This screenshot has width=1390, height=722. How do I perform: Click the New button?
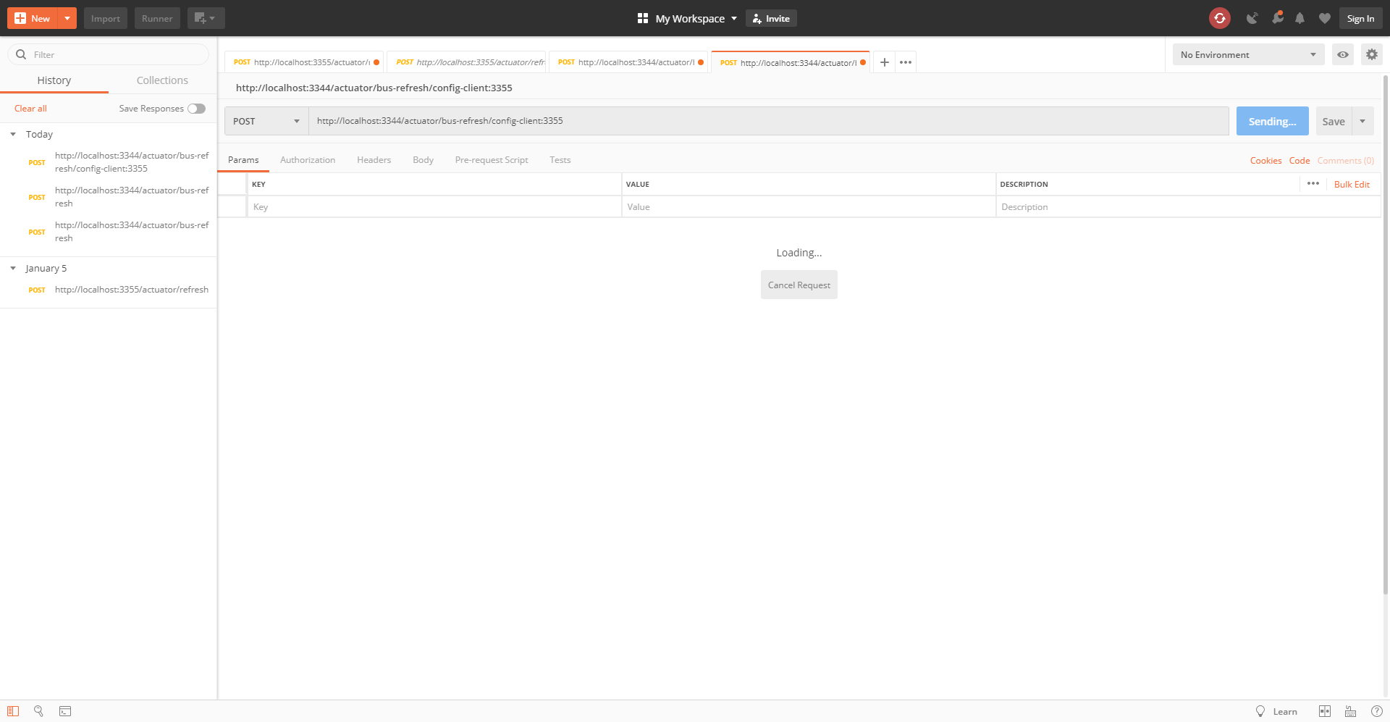pyautogui.click(x=33, y=18)
